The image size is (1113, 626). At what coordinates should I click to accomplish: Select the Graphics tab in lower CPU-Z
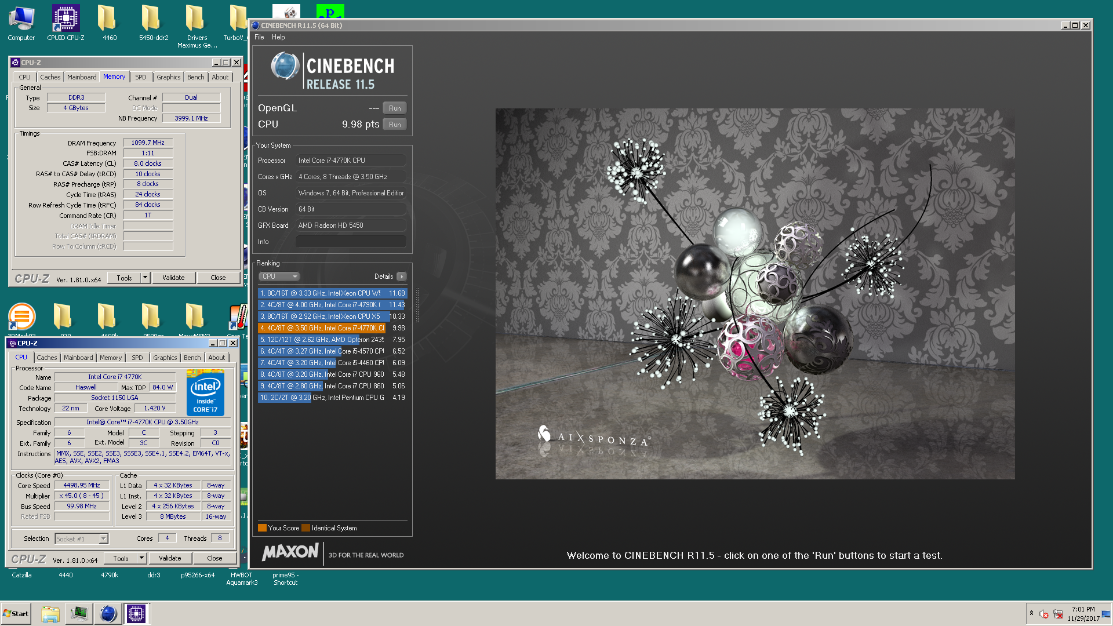click(165, 358)
